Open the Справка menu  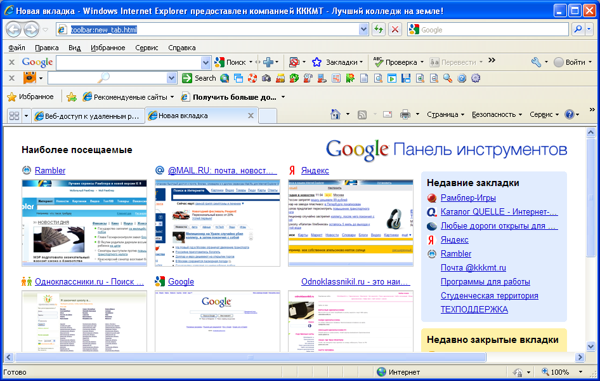[182, 48]
